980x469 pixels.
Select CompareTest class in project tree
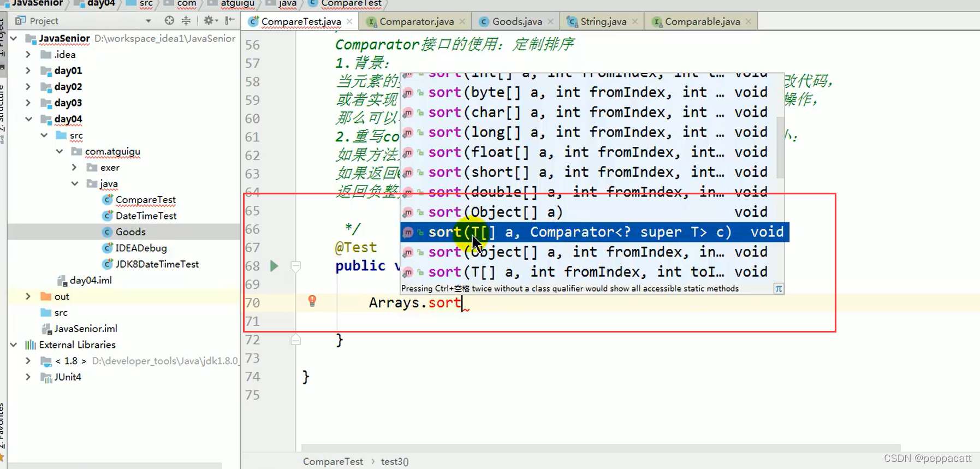[x=145, y=200]
